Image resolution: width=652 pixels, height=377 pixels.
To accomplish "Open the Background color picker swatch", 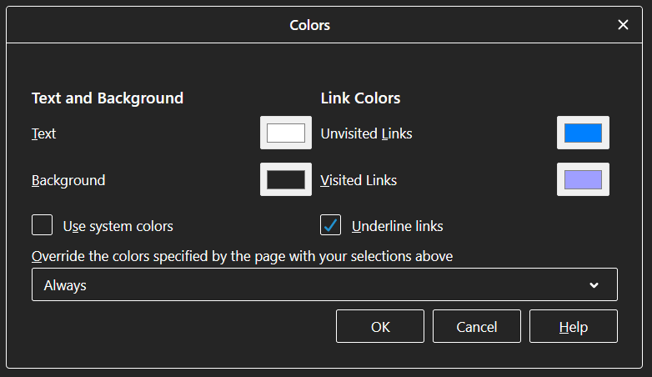I will pos(286,179).
